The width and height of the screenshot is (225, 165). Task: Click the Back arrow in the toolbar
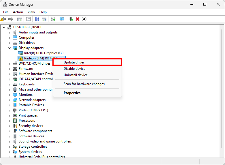(x=3, y=19)
